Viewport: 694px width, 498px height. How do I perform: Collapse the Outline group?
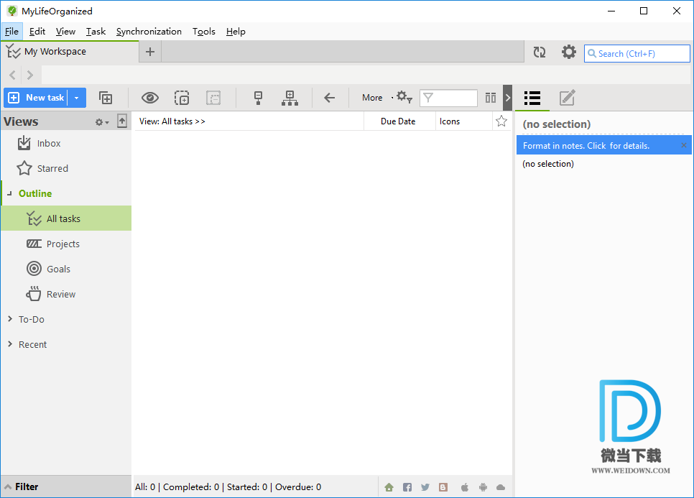coord(10,193)
